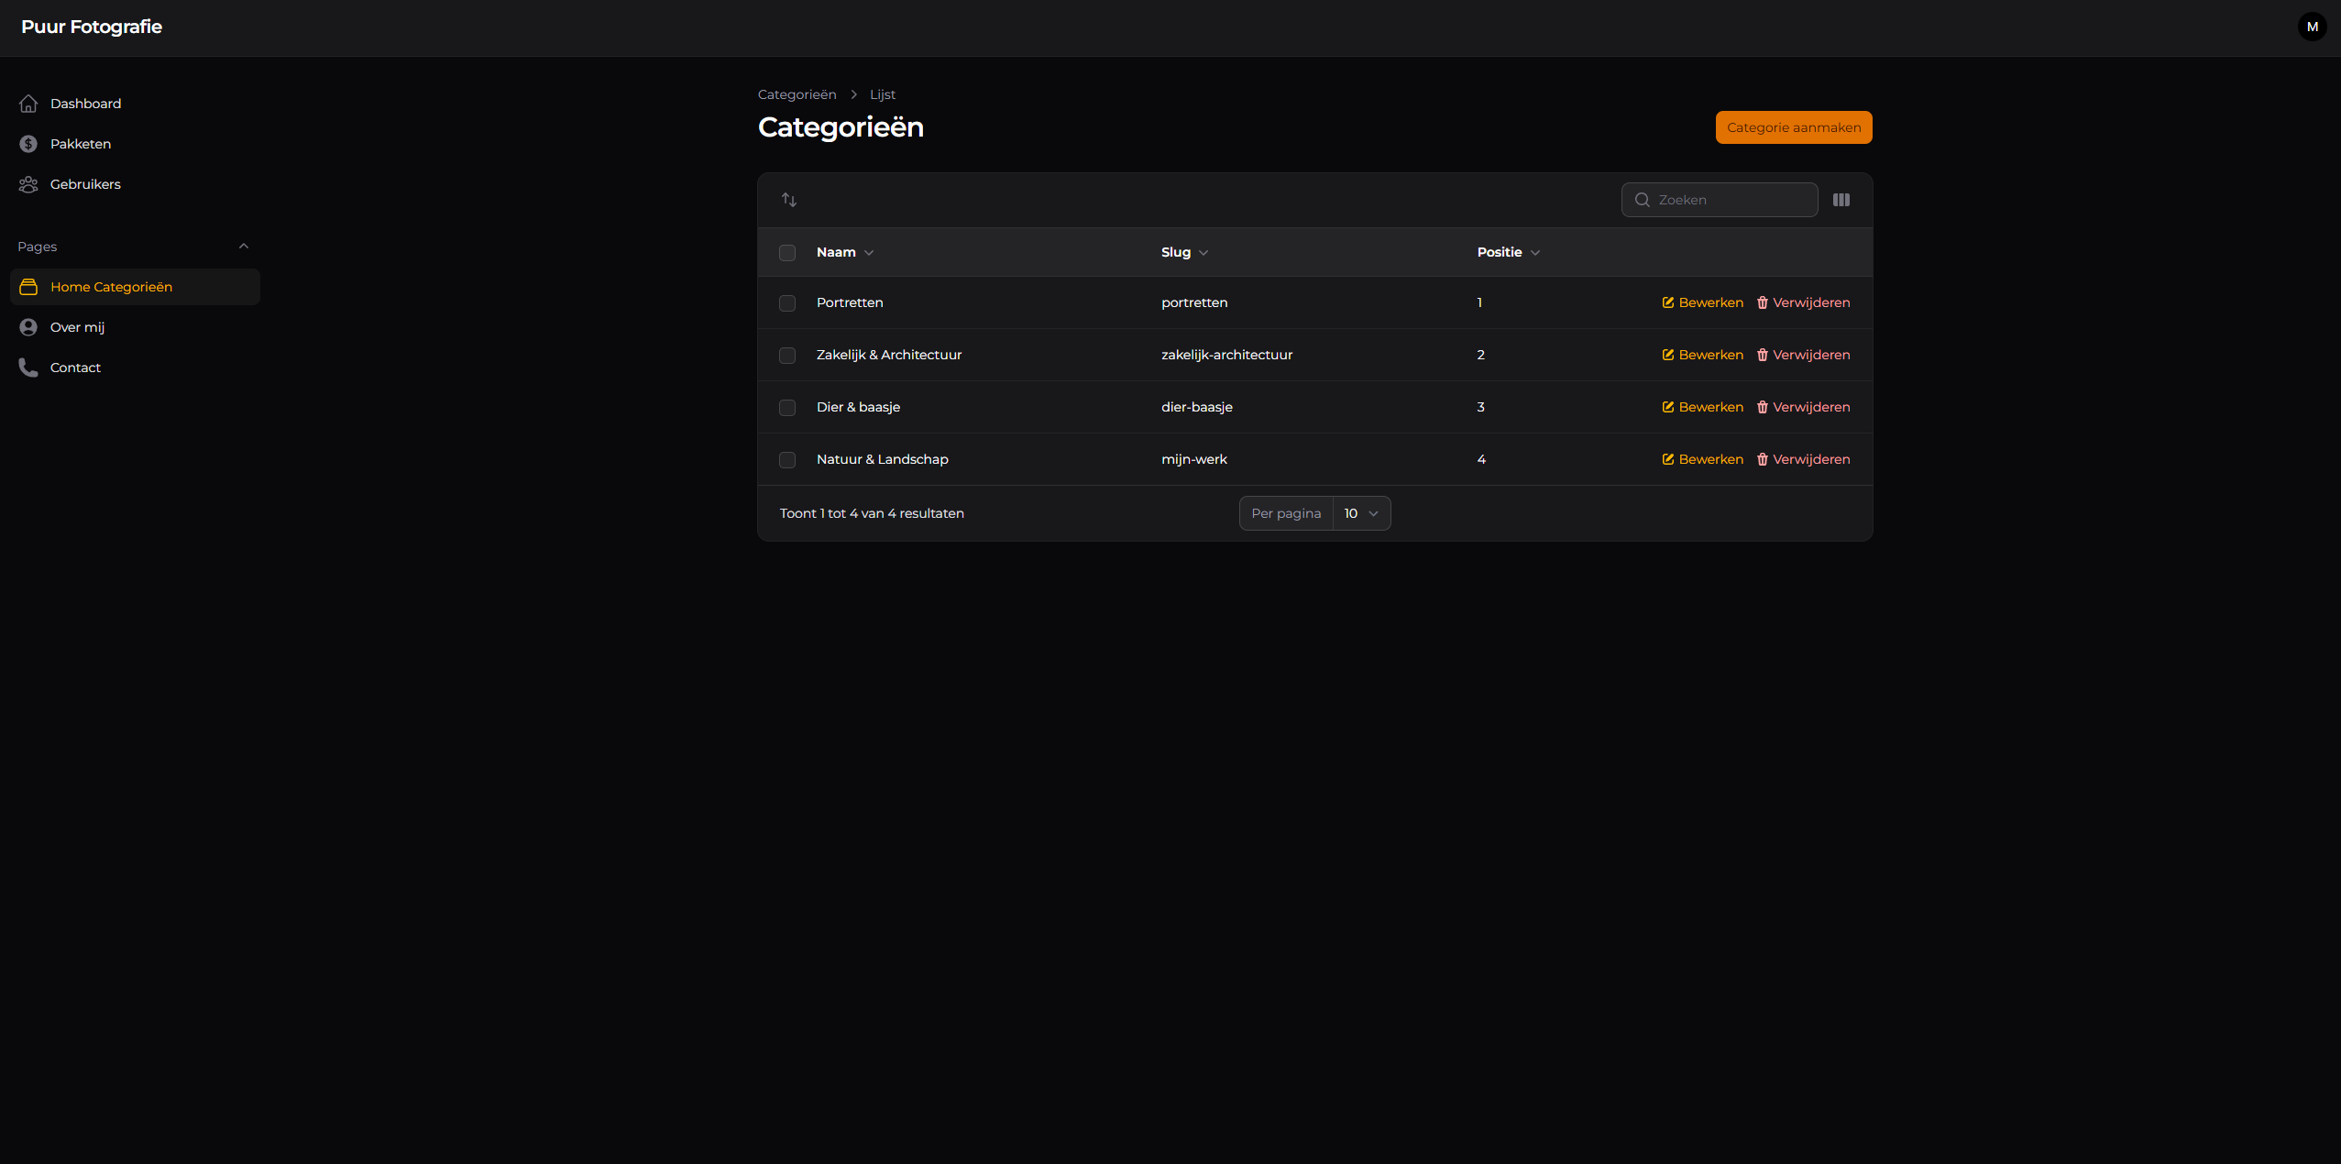
Task: Click Bewerken for Zakelijk & Architectuur
Action: [x=1702, y=355]
